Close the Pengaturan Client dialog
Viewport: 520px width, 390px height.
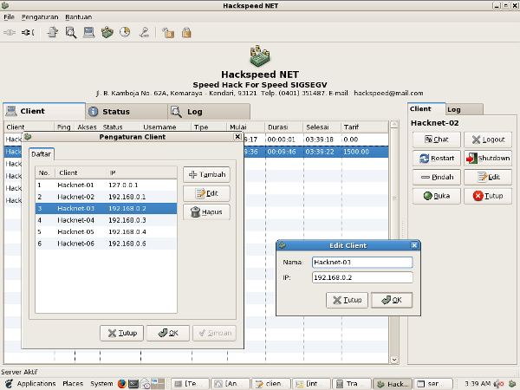click(x=237, y=137)
